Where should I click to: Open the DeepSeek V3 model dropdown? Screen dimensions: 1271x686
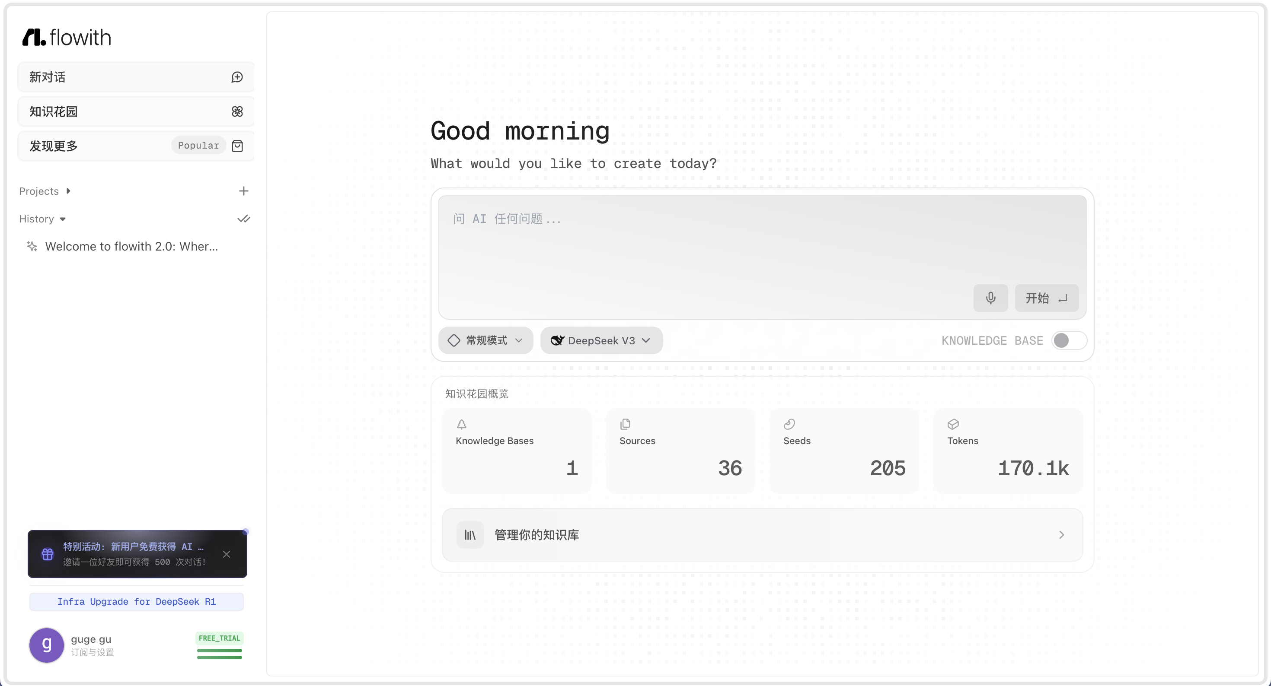coord(601,340)
